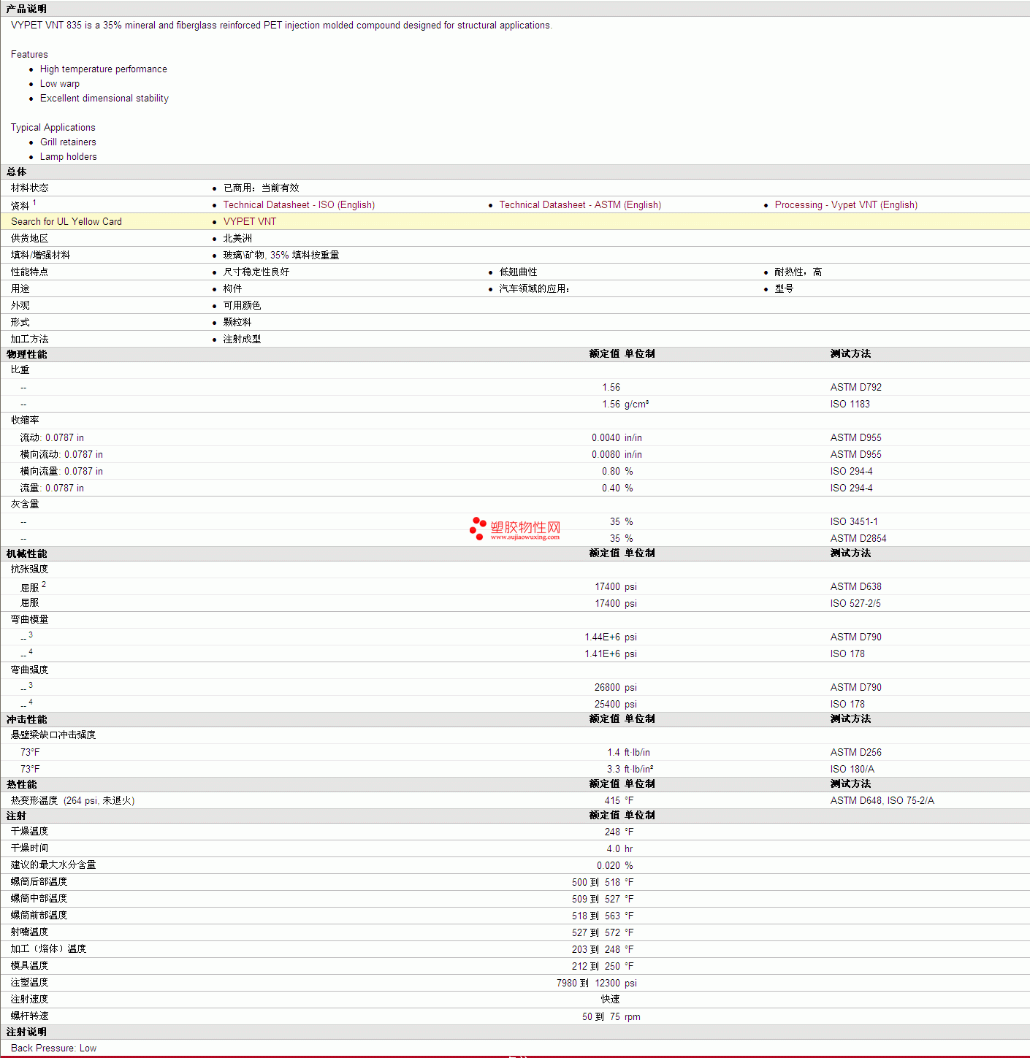Viewport: 1030px width, 1058px height.
Task: Select the 模具温度 row label
Action: 29,966
